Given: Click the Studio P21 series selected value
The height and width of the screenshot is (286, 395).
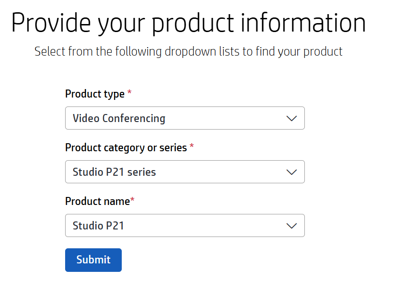Looking at the screenshot, I should click(x=114, y=172).
